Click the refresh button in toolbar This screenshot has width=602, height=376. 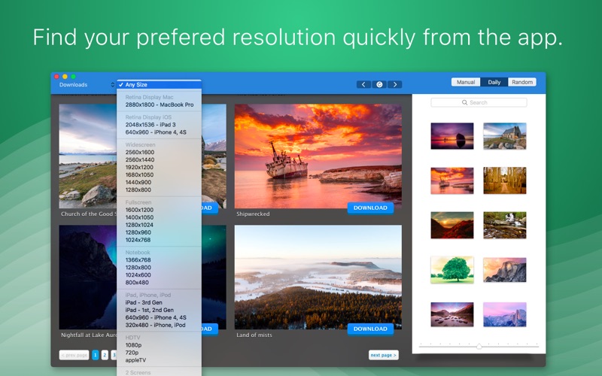tap(379, 84)
